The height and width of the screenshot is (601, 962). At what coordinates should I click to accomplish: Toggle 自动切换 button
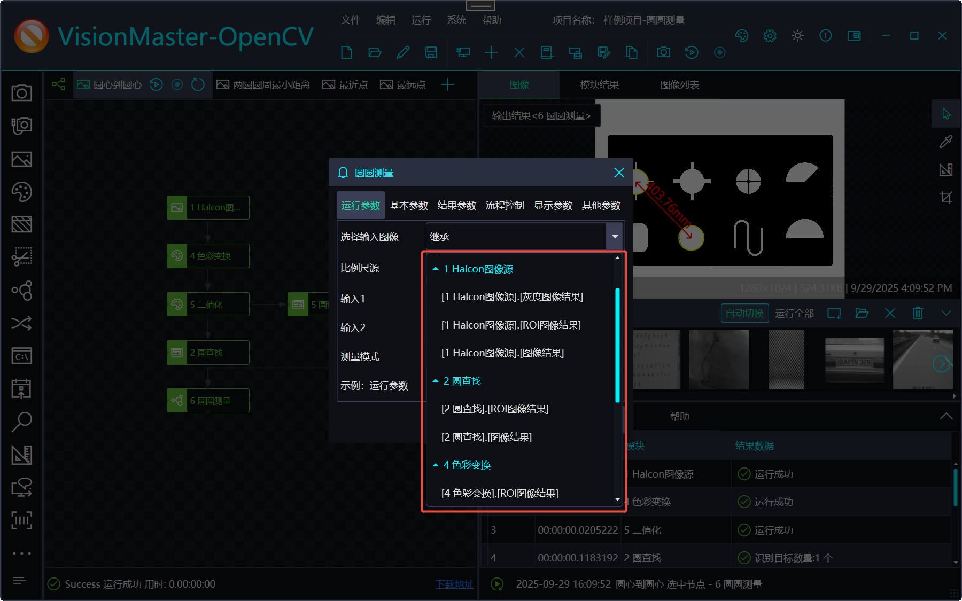coord(744,313)
